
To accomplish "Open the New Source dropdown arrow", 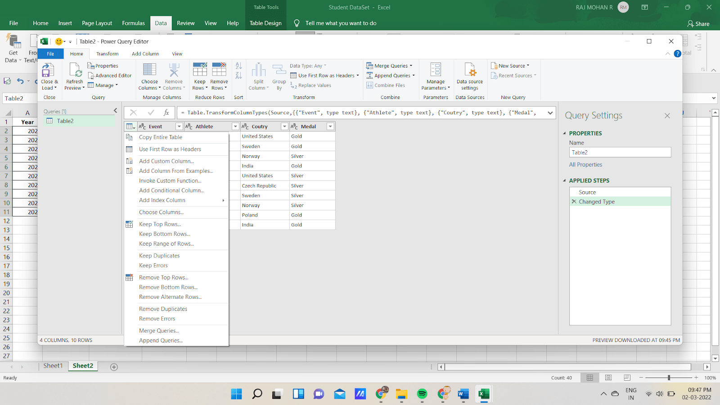I will pos(528,65).
